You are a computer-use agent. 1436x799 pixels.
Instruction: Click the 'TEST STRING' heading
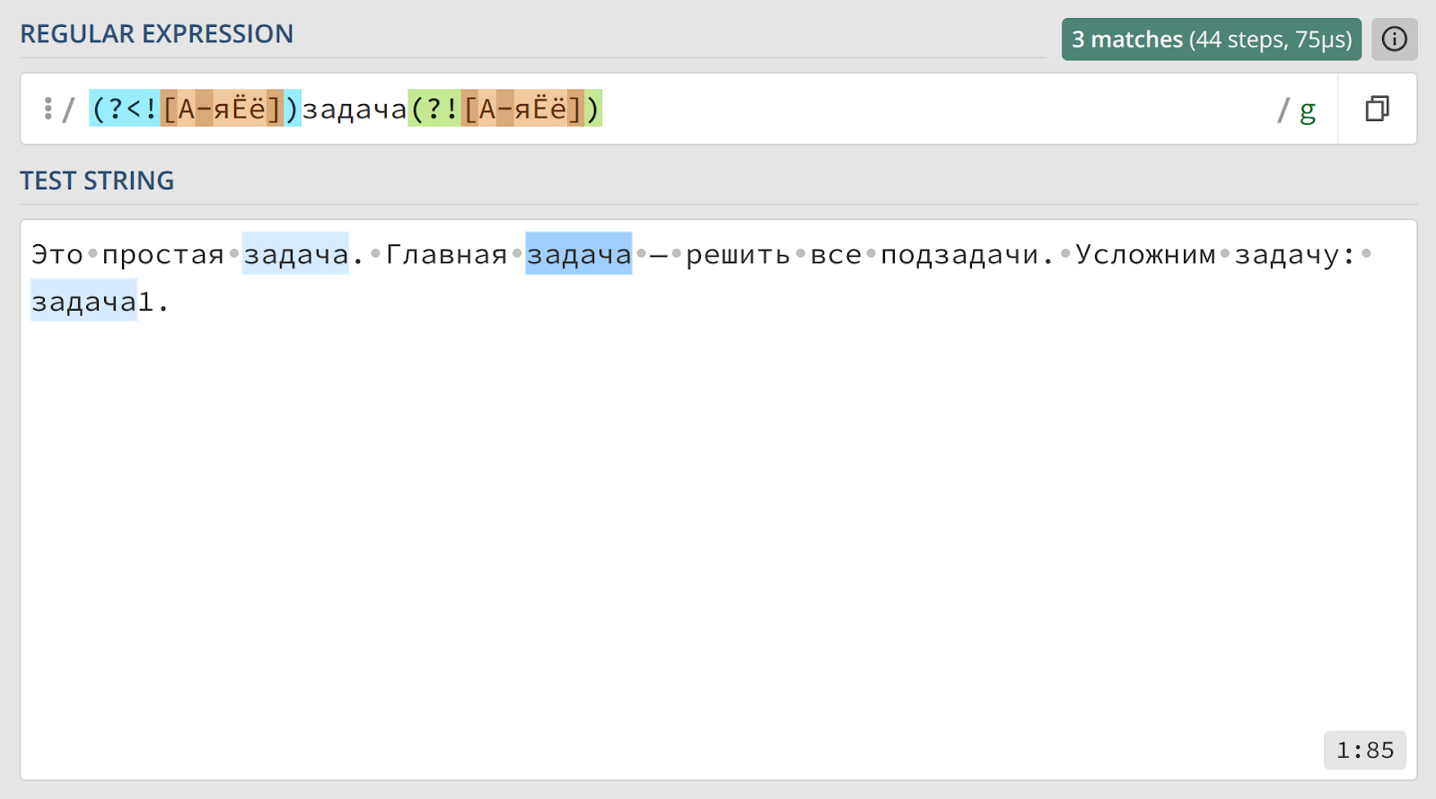pos(97,180)
